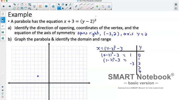The image size is (179, 100).
Task: Select the Fill paint bucket tool
Action: pyautogui.click(x=70, y=4)
